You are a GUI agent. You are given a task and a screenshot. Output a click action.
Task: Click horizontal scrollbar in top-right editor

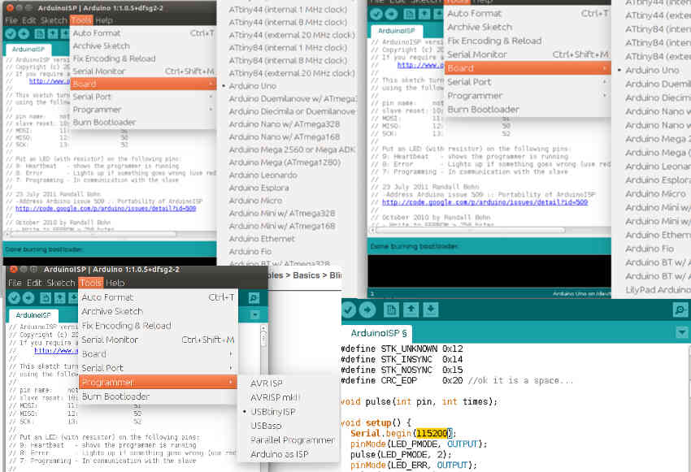coord(469,230)
